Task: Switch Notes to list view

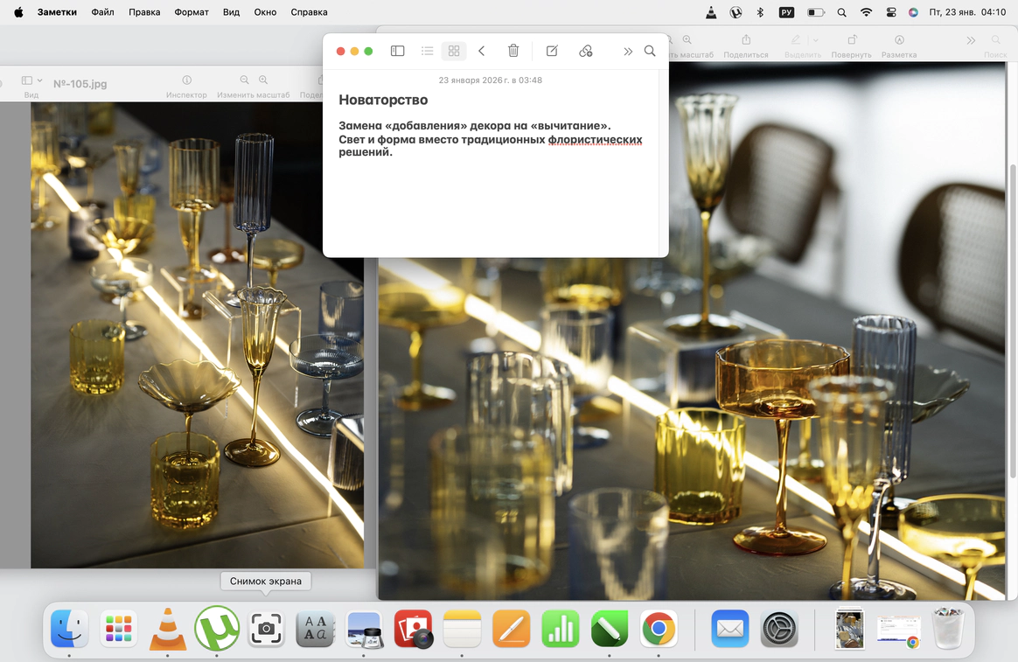Action: click(x=427, y=51)
